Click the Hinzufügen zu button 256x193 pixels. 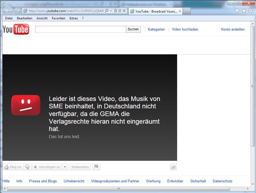(47, 167)
